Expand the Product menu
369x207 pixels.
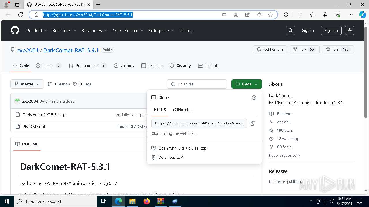coord(37,30)
